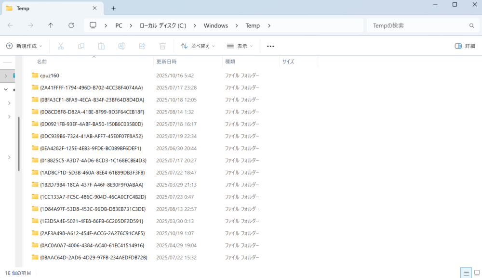
Task: Open a new tab with plus button
Action: [114, 8]
